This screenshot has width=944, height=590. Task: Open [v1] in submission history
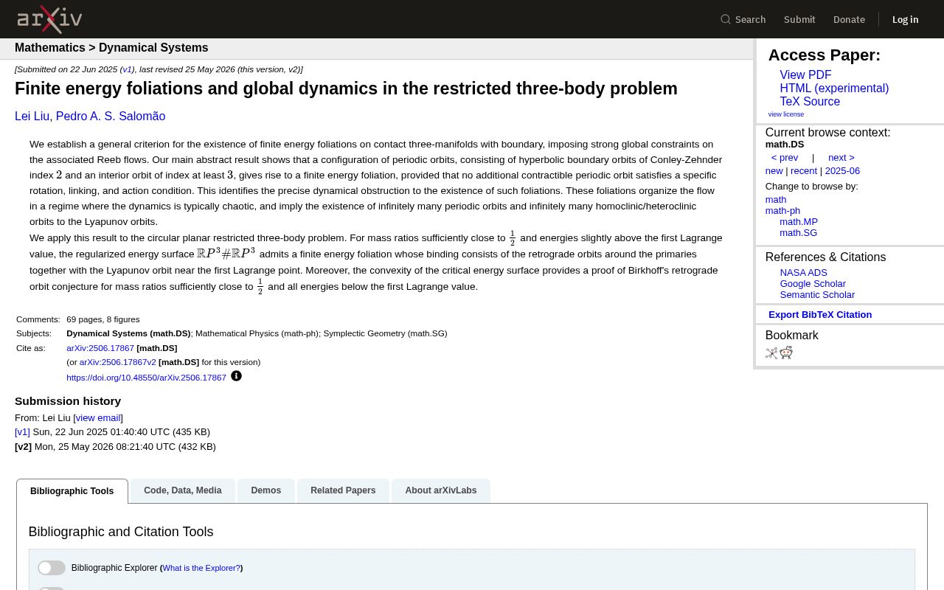(22, 432)
